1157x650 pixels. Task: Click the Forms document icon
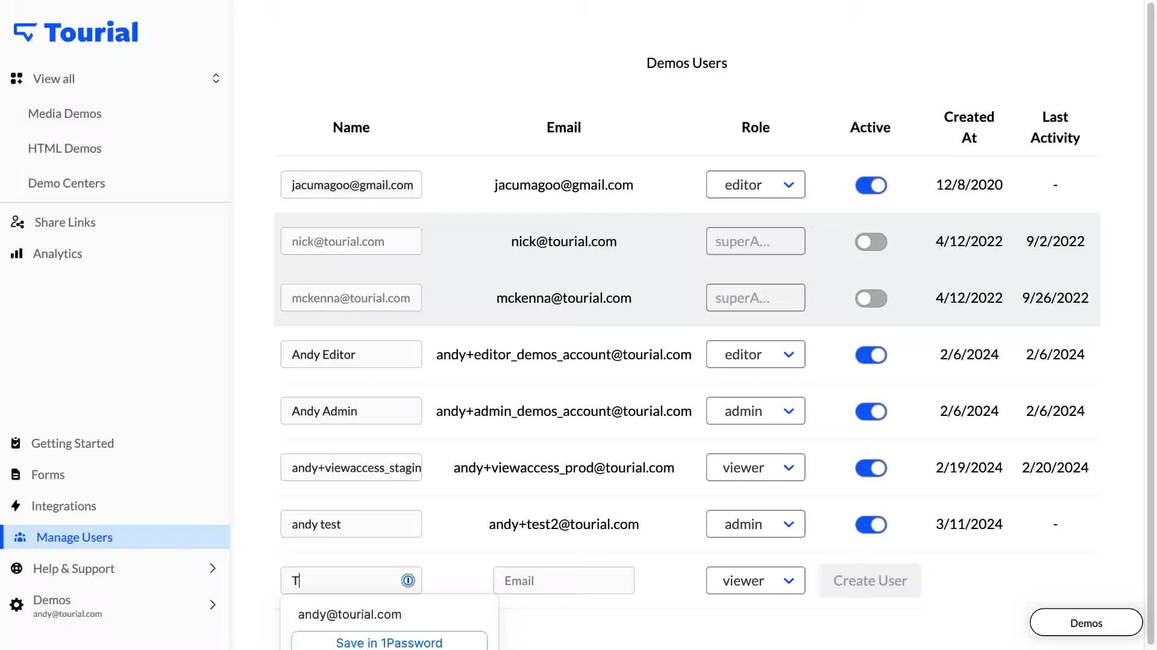coord(16,474)
